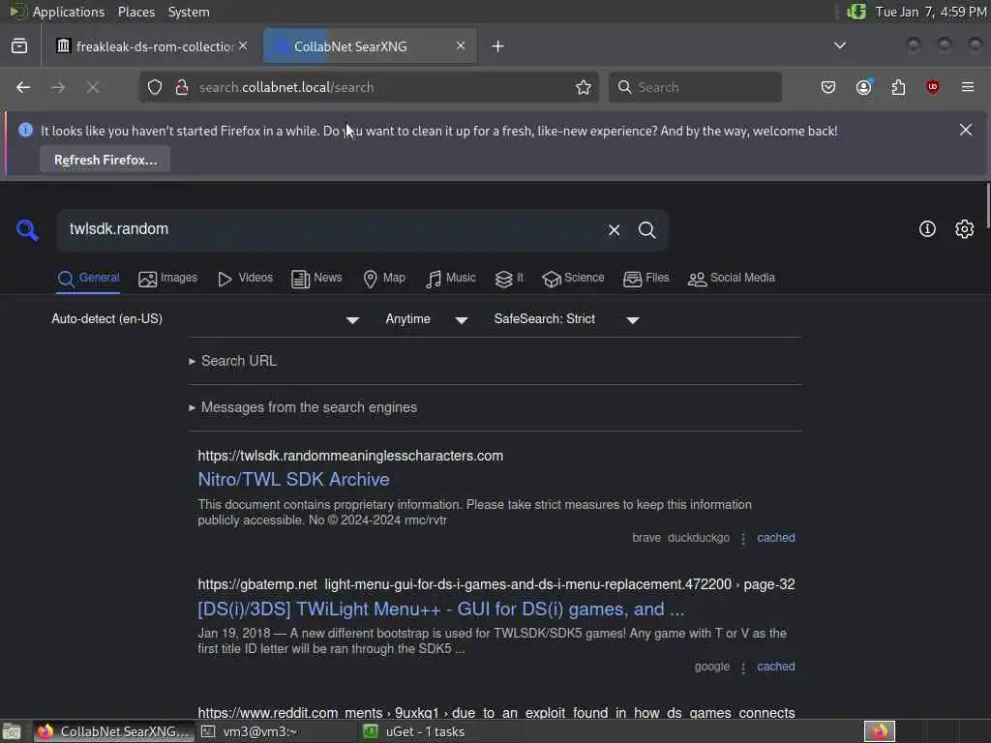991x743 pixels.
Task: Select the News search category
Action: [x=316, y=278]
